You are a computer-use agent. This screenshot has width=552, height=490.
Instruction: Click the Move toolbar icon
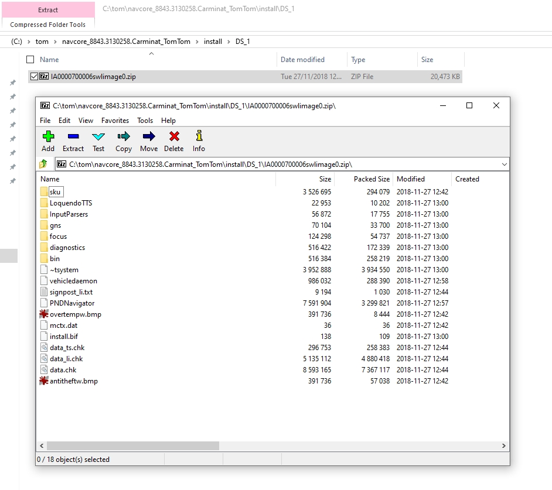click(x=149, y=136)
